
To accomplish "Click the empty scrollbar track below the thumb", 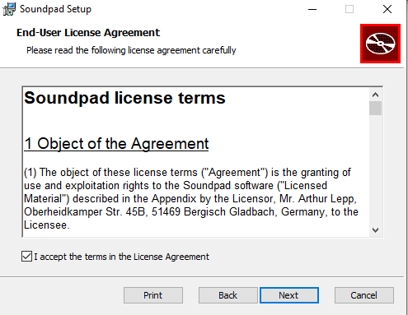I will tap(375, 170).
